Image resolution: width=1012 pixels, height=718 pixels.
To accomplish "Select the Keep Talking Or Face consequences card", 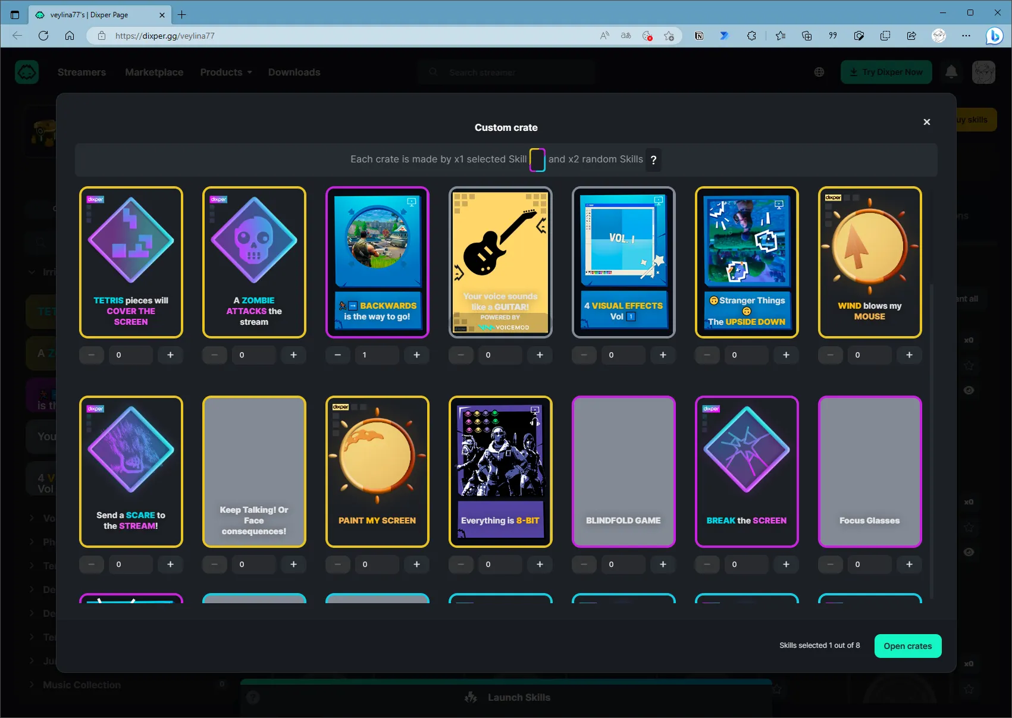I will point(254,472).
